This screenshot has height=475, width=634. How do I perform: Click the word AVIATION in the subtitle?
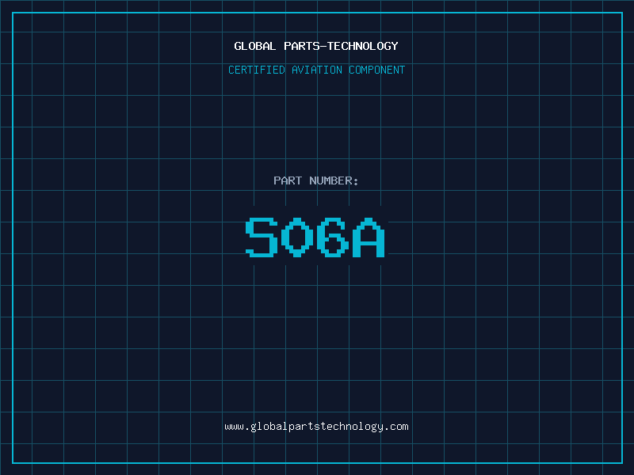pyautogui.click(x=317, y=70)
